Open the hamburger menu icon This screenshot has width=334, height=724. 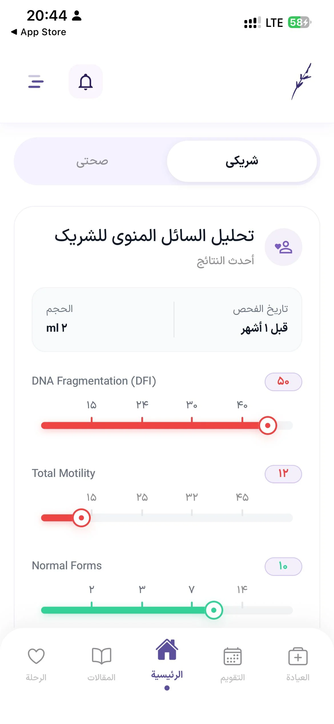click(x=36, y=81)
